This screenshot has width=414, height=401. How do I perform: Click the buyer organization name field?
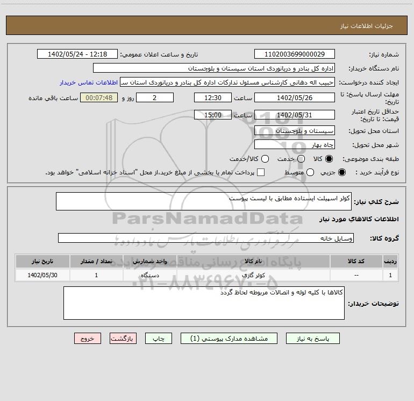pyautogui.click(x=214, y=68)
